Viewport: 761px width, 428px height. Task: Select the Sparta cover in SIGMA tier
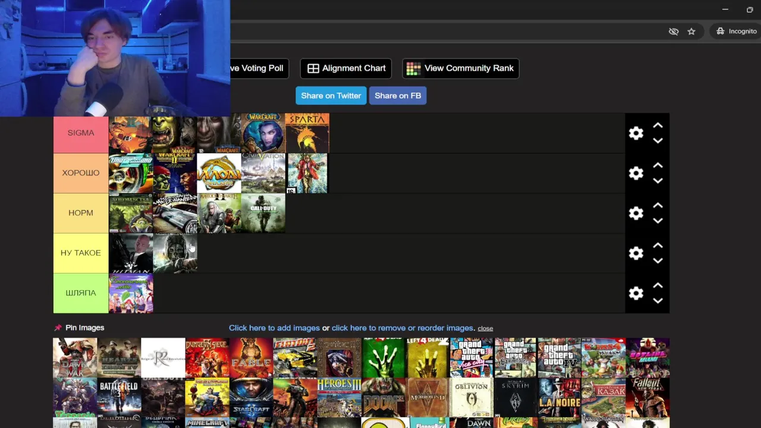(307, 133)
